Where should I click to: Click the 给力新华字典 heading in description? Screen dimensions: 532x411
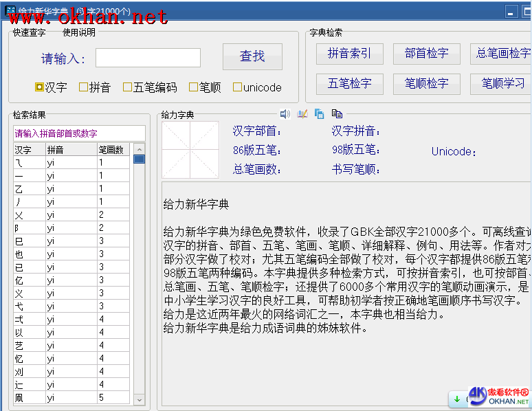pyautogui.click(x=196, y=204)
